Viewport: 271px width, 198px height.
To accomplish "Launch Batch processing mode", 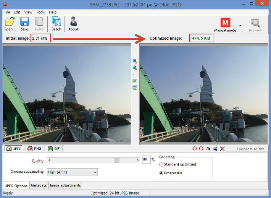I will [x=56, y=24].
